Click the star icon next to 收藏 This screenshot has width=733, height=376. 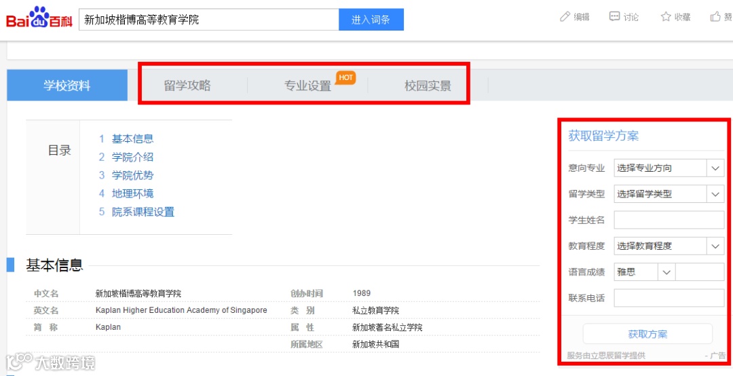tap(666, 17)
